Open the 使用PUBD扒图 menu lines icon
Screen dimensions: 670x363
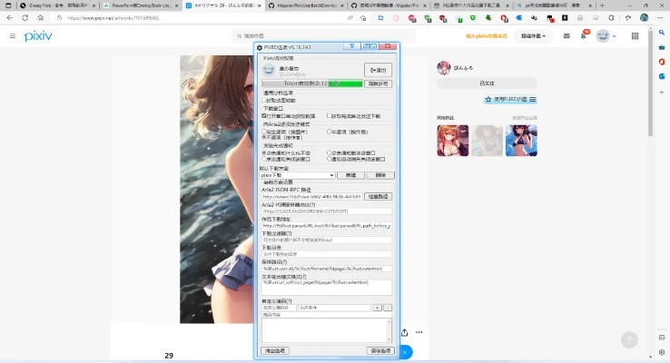point(532,100)
